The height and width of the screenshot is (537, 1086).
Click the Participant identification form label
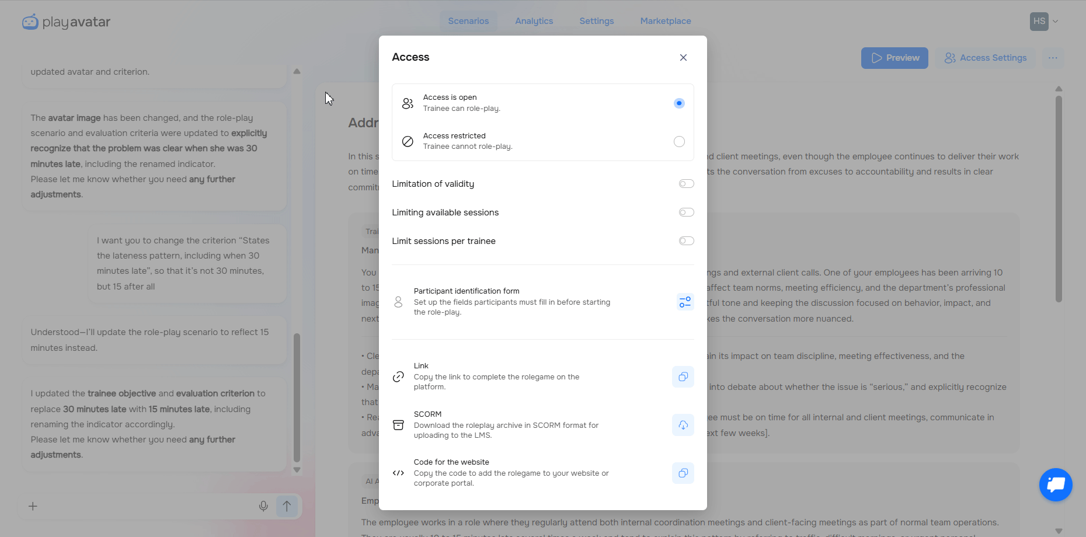point(467,291)
